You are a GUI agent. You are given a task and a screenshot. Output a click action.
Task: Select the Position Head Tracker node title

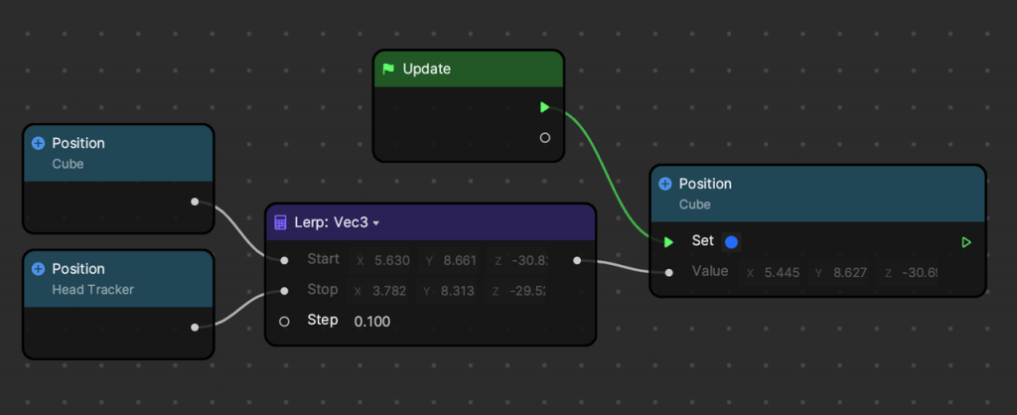(78, 269)
